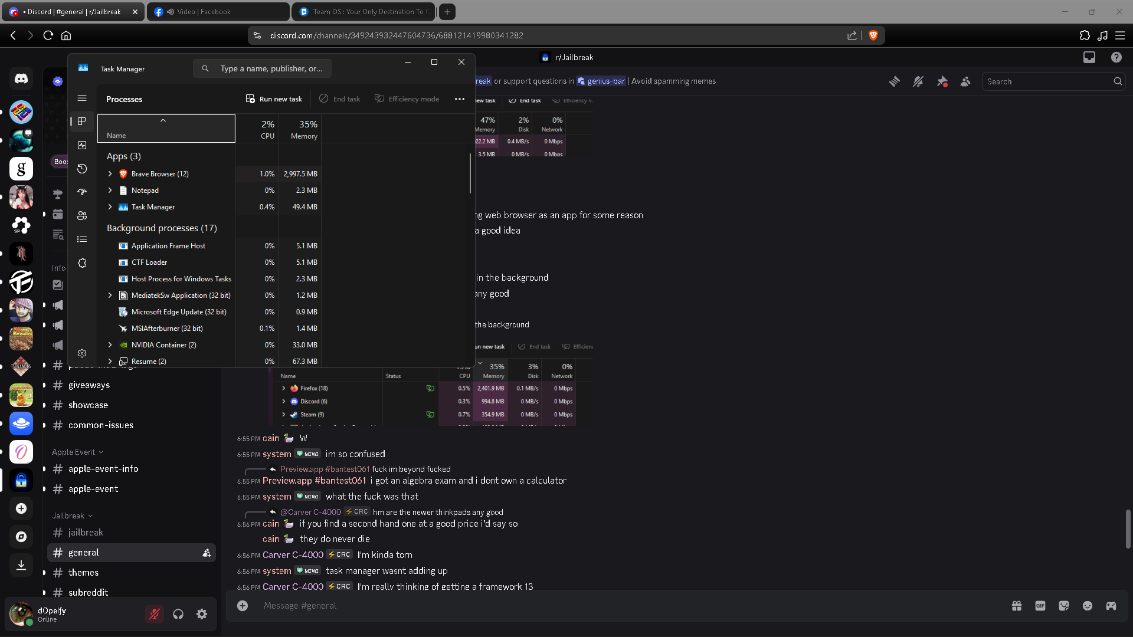This screenshot has width=1133, height=637.
Task: Open Task Manager App history icon
Action: pos(82,169)
